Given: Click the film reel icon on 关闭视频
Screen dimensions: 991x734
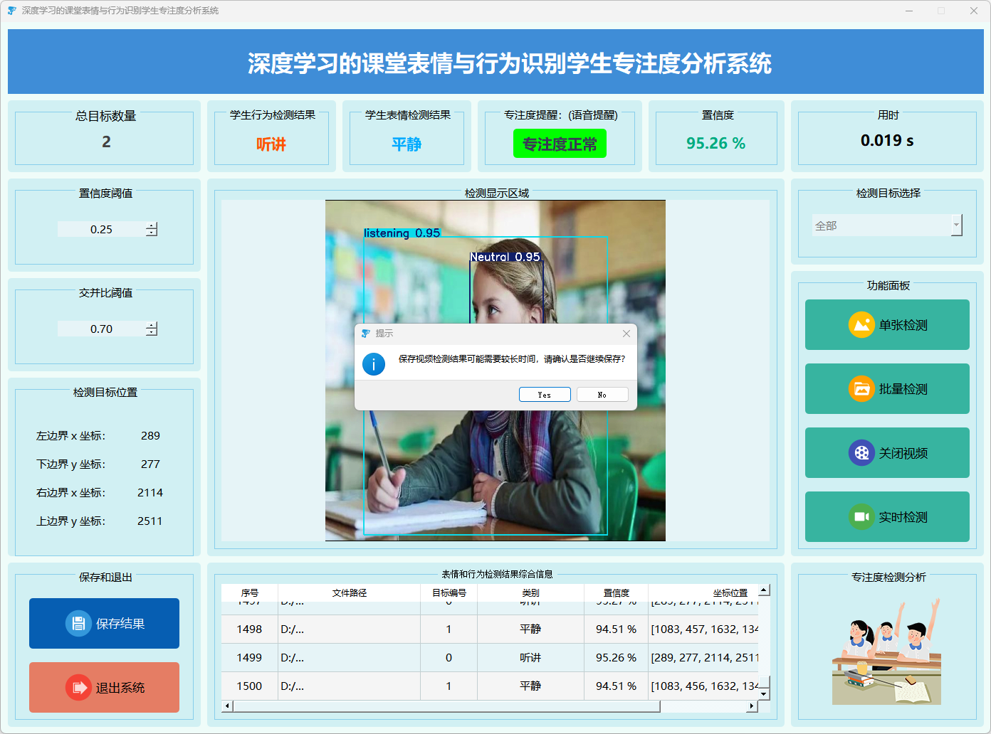Looking at the screenshot, I should click(861, 453).
